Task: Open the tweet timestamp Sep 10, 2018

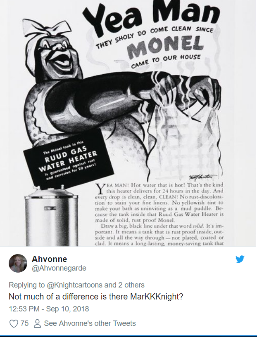Action: (49, 309)
